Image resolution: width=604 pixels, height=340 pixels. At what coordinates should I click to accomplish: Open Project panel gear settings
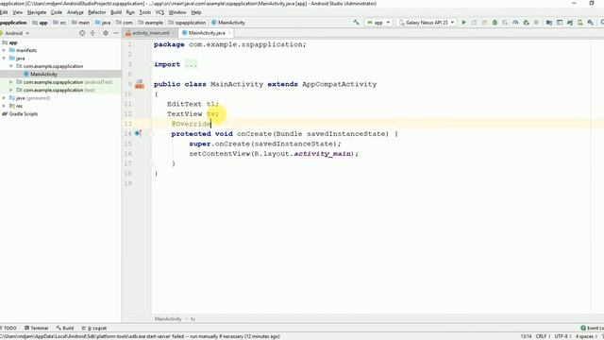tap(106, 33)
